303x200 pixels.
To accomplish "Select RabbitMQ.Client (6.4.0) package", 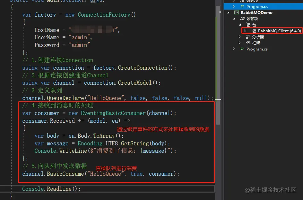I will [x=280, y=31].
